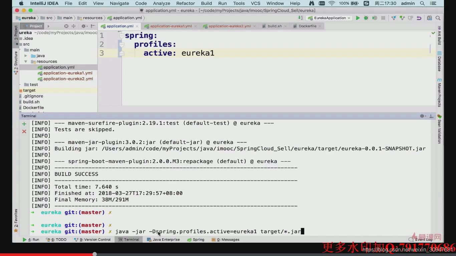Click the main breadcrumb in navigation bar
The image size is (456, 256).
click(x=65, y=18)
